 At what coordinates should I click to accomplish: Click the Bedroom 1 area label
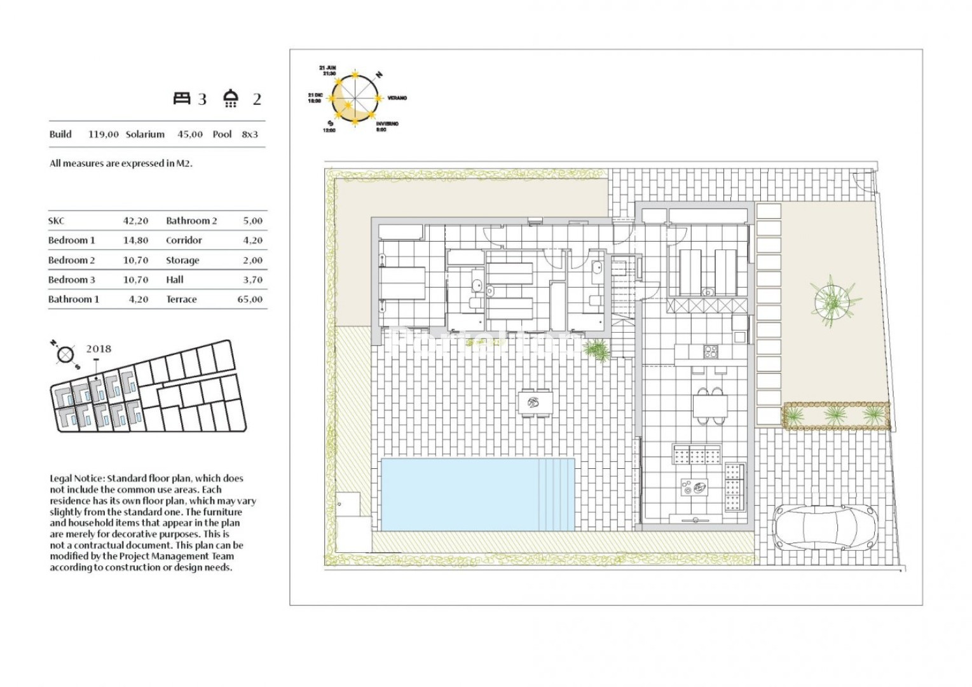72,240
